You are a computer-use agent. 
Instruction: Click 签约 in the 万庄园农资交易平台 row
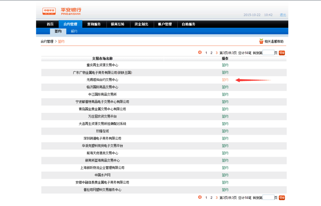click(x=225, y=116)
